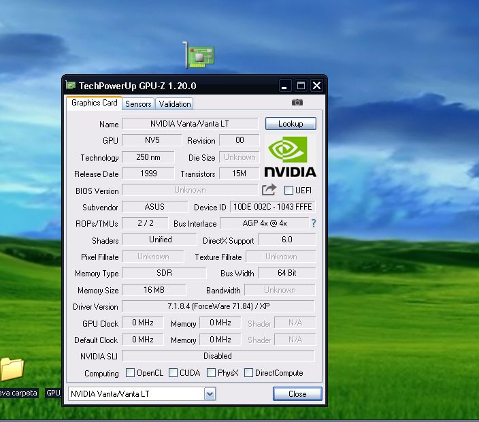Click the DirectX Support field 6.0
This screenshot has width=479, height=422.
(287, 240)
